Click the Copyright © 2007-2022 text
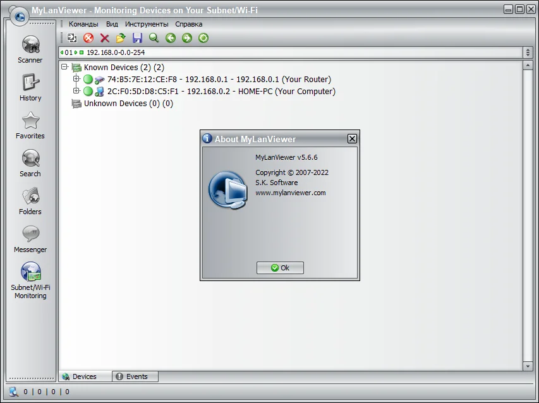 [x=292, y=172]
